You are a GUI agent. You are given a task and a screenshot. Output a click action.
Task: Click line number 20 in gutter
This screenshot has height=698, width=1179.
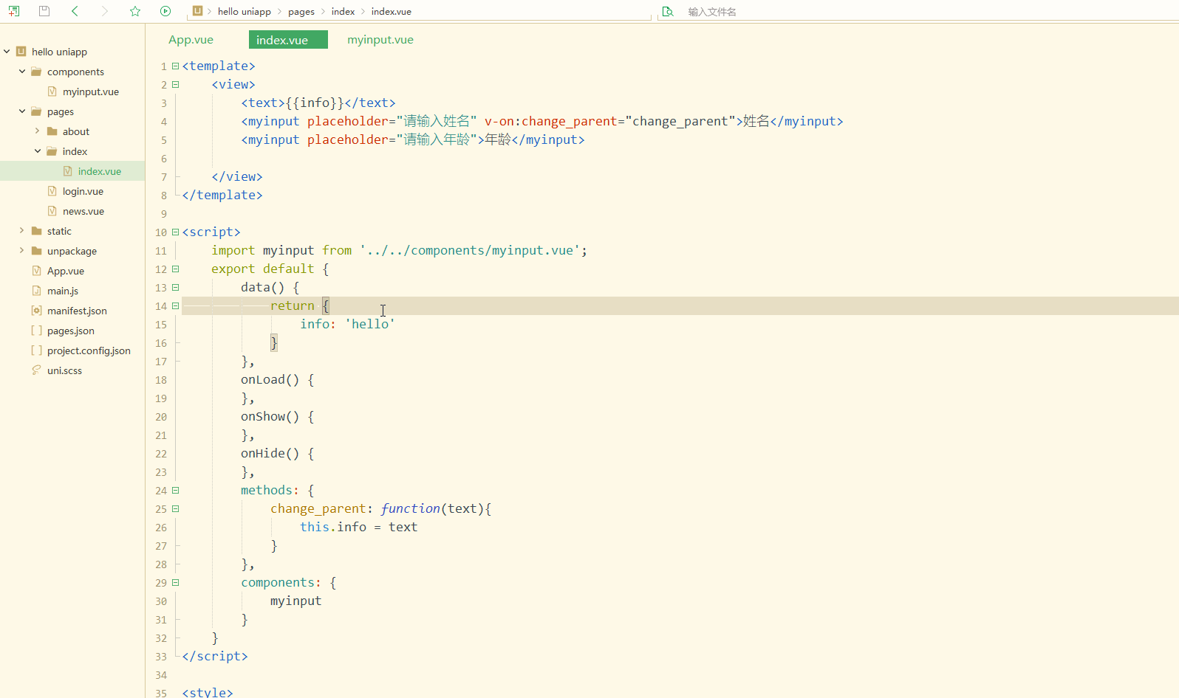pyautogui.click(x=161, y=417)
